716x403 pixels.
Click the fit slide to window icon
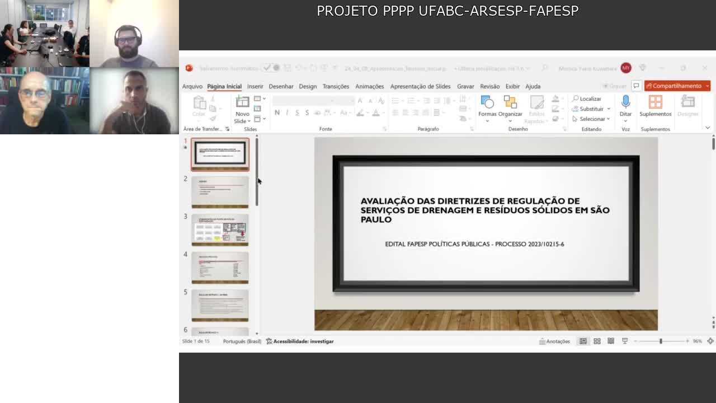pyautogui.click(x=710, y=341)
